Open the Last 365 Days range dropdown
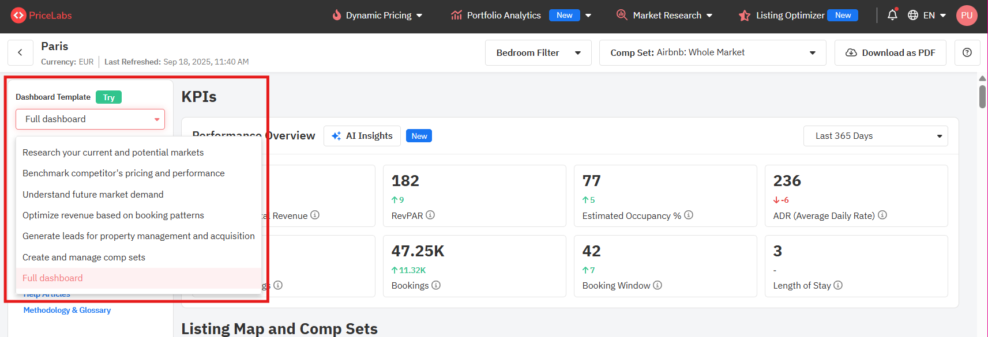Viewport: 988px width, 337px height. tap(875, 136)
